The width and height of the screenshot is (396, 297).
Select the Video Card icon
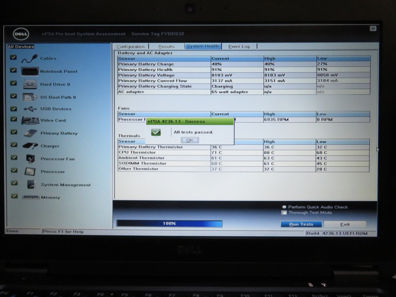coord(30,121)
